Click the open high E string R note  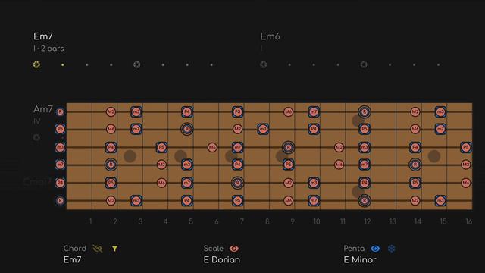[61, 111]
